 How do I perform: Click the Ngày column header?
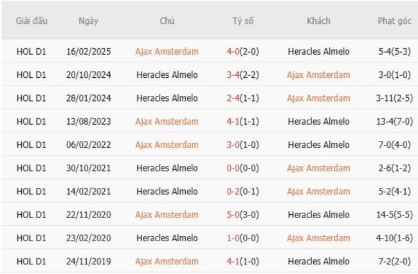pos(88,21)
